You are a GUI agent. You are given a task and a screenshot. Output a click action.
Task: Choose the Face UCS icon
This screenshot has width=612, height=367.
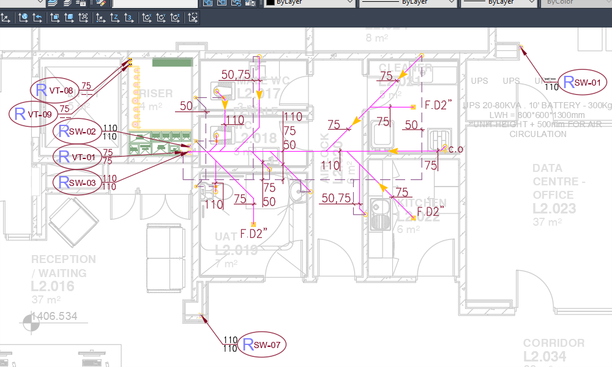[54, 18]
